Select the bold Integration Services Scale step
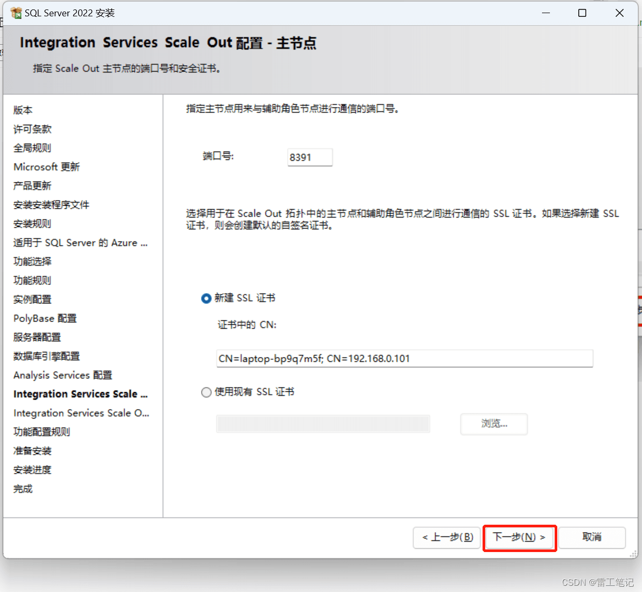This screenshot has width=642, height=592. [81, 394]
